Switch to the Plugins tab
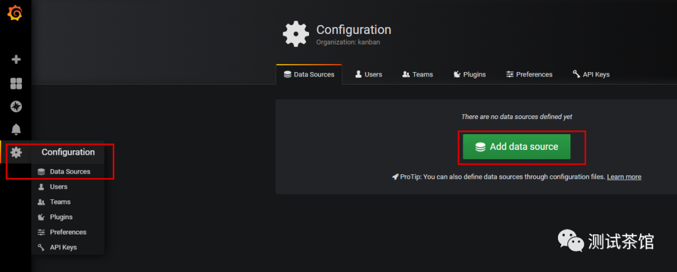The height and width of the screenshot is (272, 677). pyautogui.click(x=470, y=74)
